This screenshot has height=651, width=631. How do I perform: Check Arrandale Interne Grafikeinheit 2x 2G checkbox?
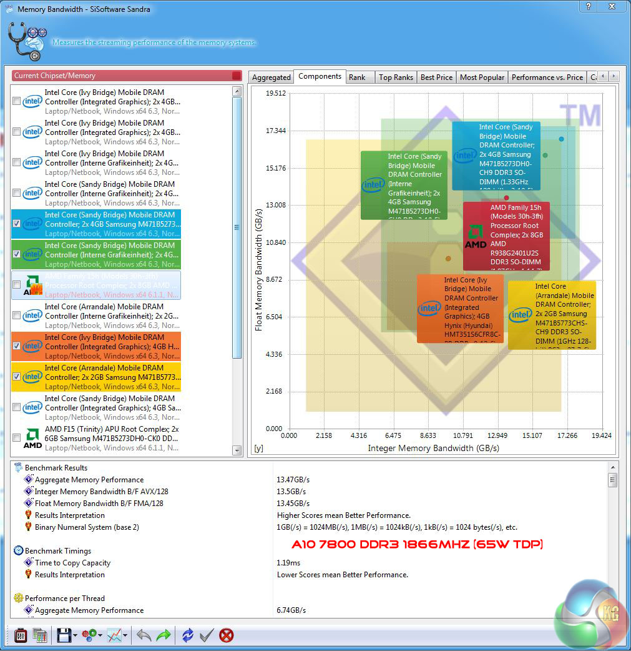17,316
